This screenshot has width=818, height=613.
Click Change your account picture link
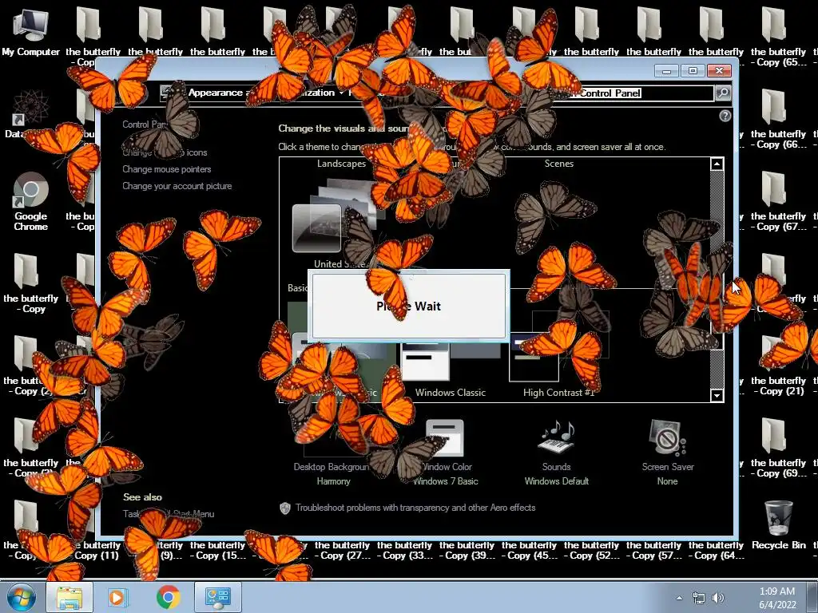pos(177,186)
